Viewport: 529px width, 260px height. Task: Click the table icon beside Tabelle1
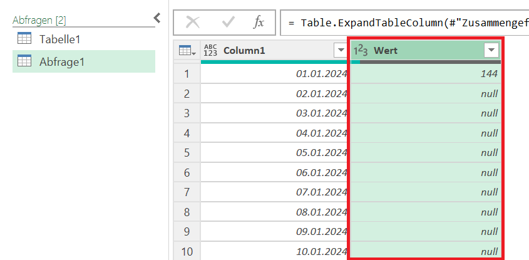(x=24, y=39)
